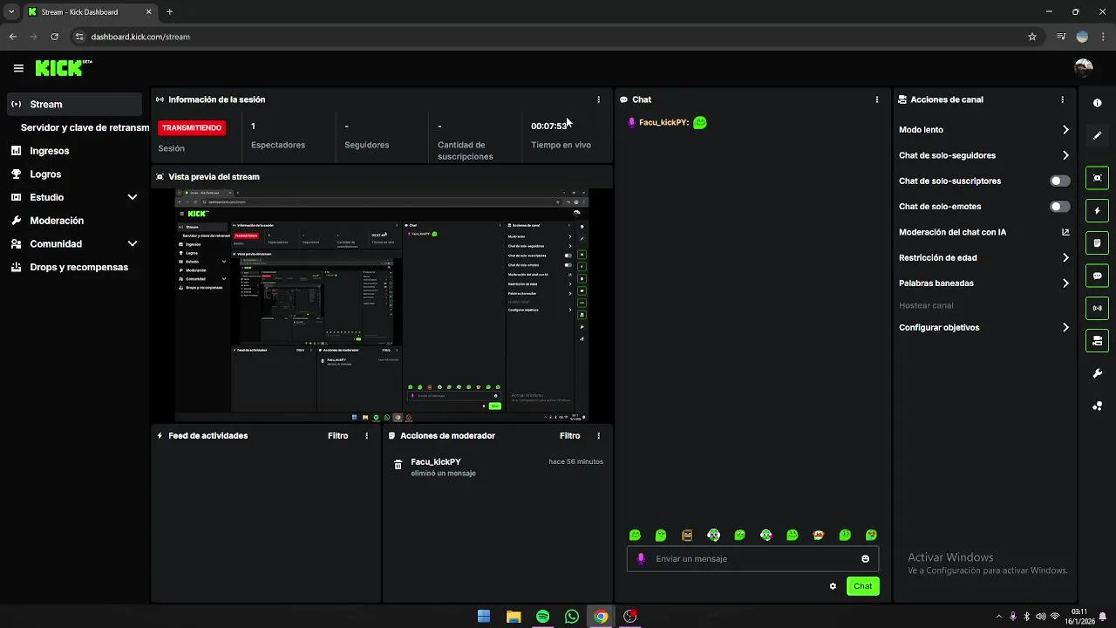
Task: Click the three-dots cluster icon in right sidebar
Action: 1097,406
